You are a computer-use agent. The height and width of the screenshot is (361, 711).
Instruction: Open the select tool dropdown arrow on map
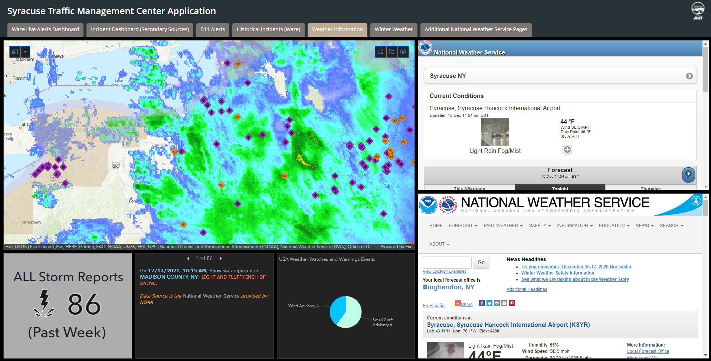[25, 52]
